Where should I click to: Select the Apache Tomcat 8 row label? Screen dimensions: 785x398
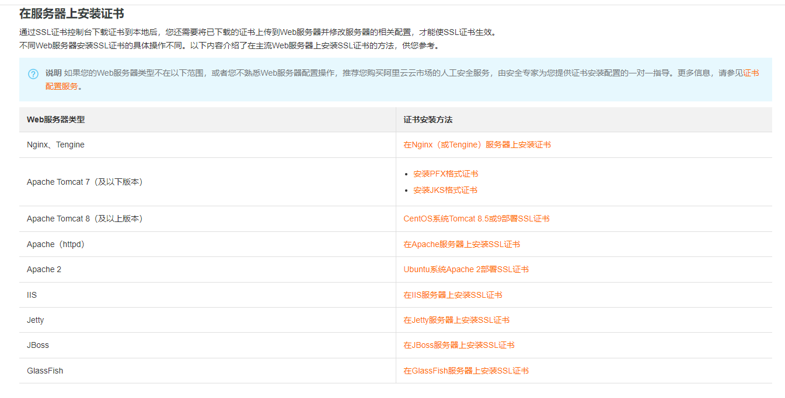tap(85, 219)
